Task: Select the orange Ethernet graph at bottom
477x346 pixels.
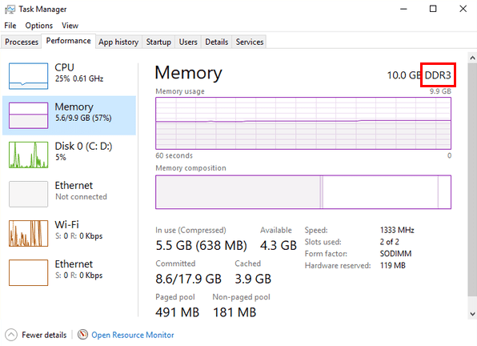Action: (x=28, y=272)
